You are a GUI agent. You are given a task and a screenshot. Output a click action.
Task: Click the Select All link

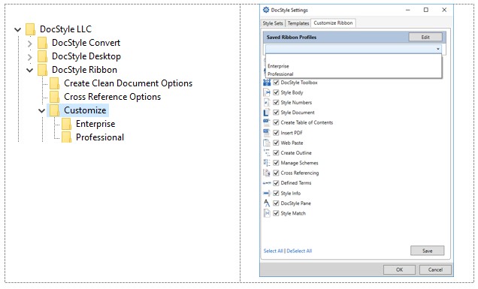[x=273, y=251]
